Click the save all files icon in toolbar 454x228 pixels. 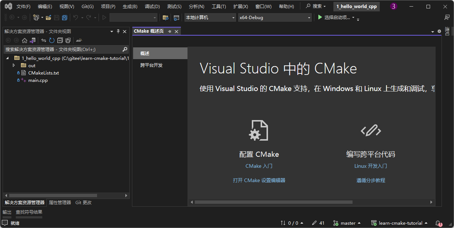[x=64, y=17]
